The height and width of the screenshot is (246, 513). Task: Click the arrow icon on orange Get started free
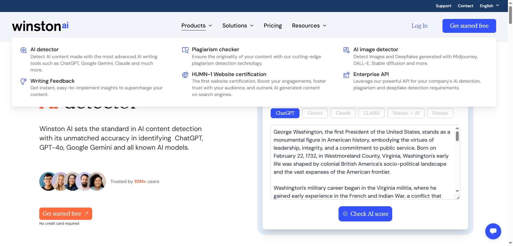pos(86,214)
